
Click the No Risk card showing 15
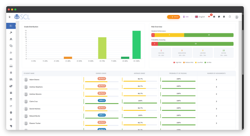tap(224, 53)
